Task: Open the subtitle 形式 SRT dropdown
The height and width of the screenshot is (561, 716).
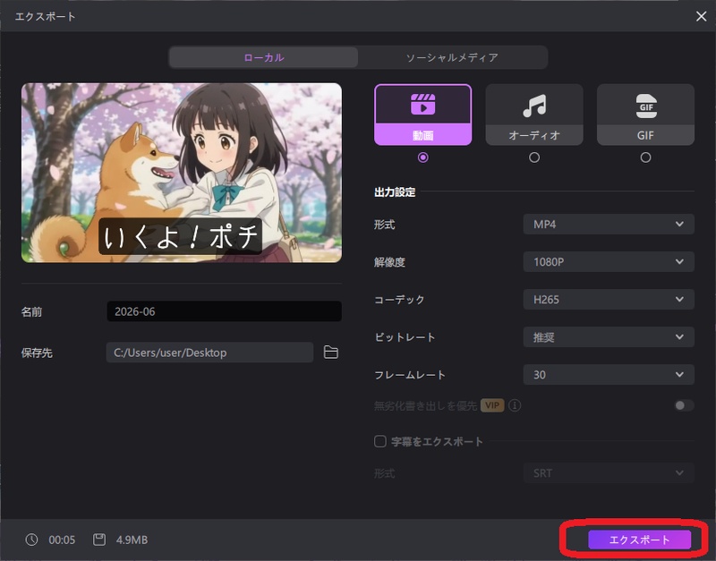Action: point(609,473)
